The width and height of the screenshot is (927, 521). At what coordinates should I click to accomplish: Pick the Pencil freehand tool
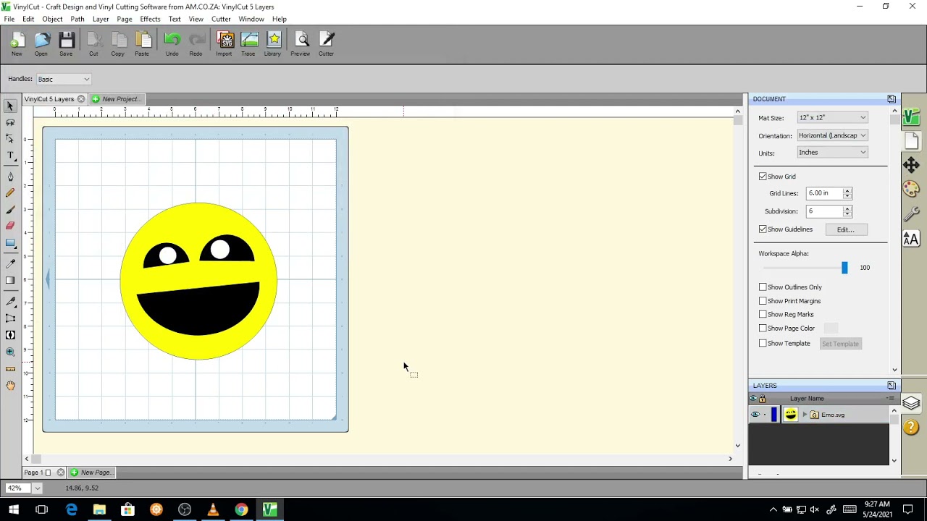(x=10, y=193)
